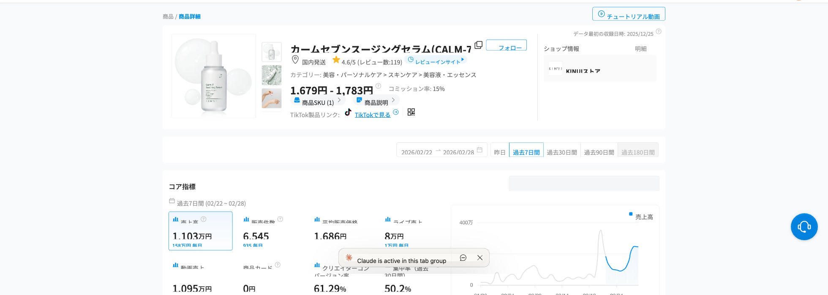Toggle the 売上高 chart legend
Screen dimensions: 828x295
click(x=641, y=217)
